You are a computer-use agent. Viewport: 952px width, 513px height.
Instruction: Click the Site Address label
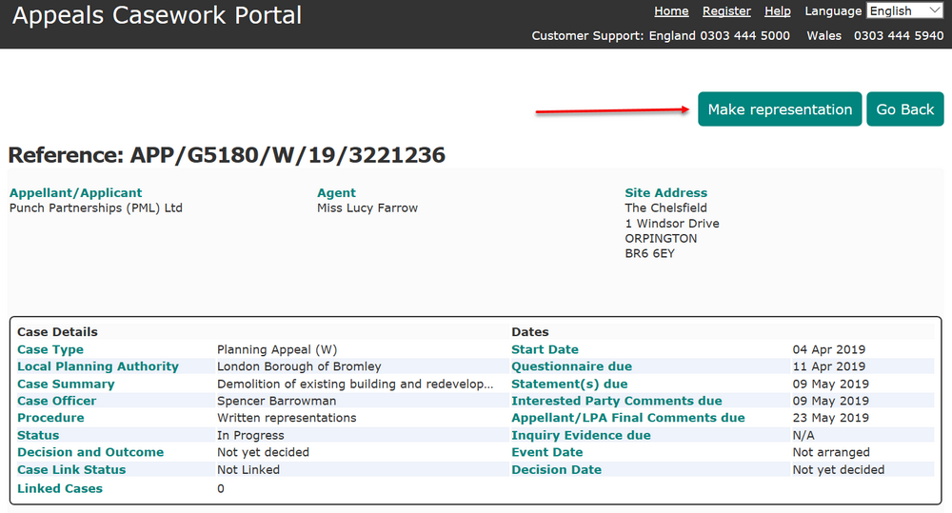pyautogui.click(x=666, y=192)
